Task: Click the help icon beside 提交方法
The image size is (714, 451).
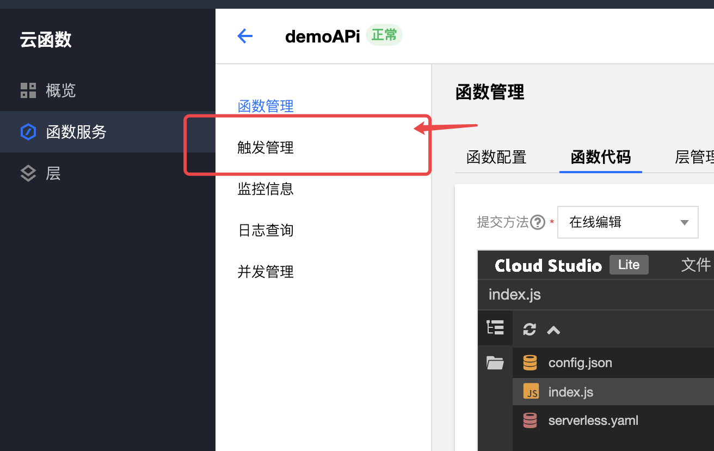Action: pyautogui.click(x=538, y=222)
